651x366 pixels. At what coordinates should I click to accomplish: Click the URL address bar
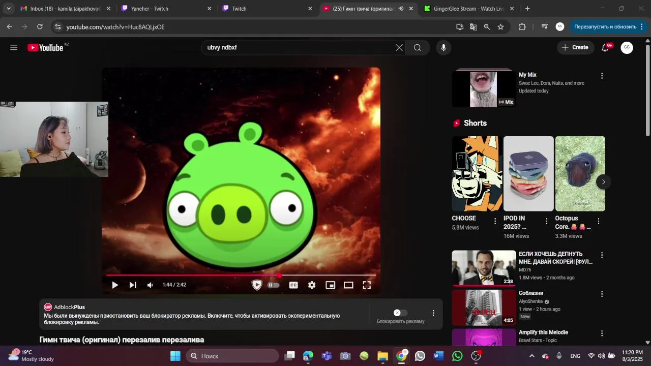(254, 27)
